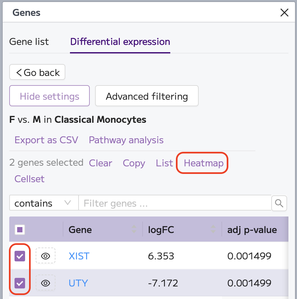Viewport: 297px width, 299px height.
Task: Open Advanced filtering
Action: point(147,96)
